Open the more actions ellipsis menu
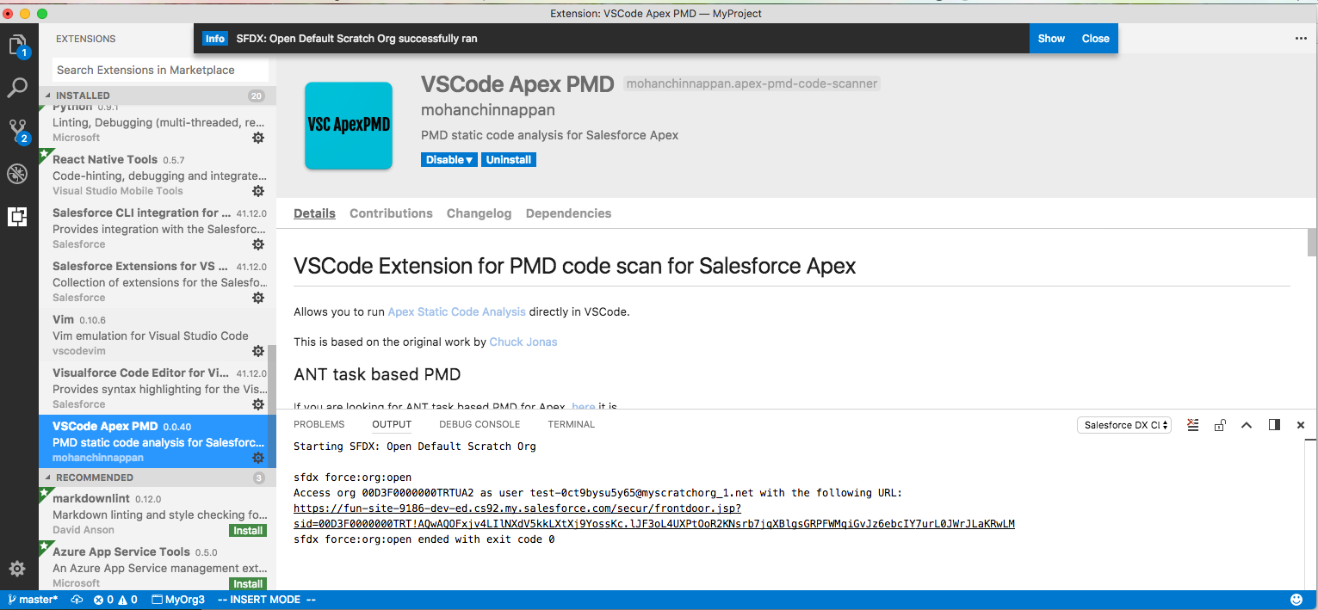The height and width of the screenshot is (610, 1318). (x=1301, y=39)
